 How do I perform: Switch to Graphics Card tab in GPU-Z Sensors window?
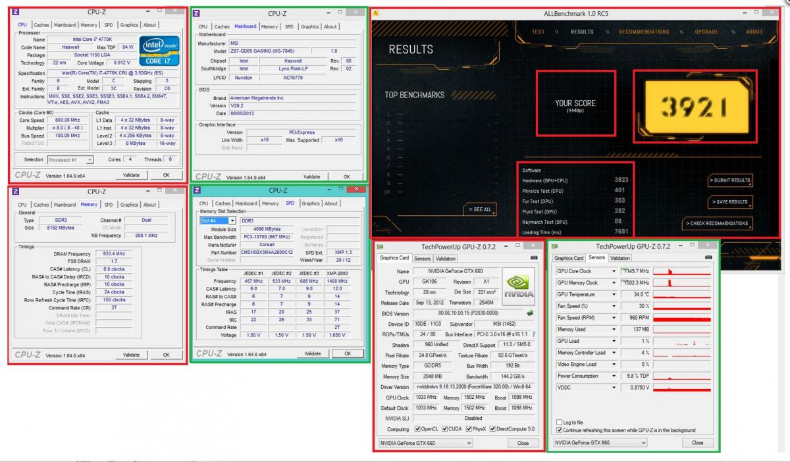tap(569, 258)
